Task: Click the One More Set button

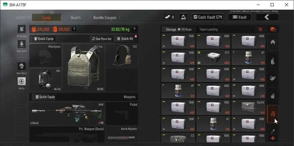Action: click(102, 39)
